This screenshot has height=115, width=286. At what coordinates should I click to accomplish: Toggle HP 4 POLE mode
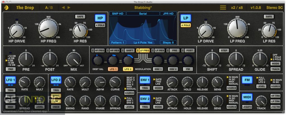[100, 25]
